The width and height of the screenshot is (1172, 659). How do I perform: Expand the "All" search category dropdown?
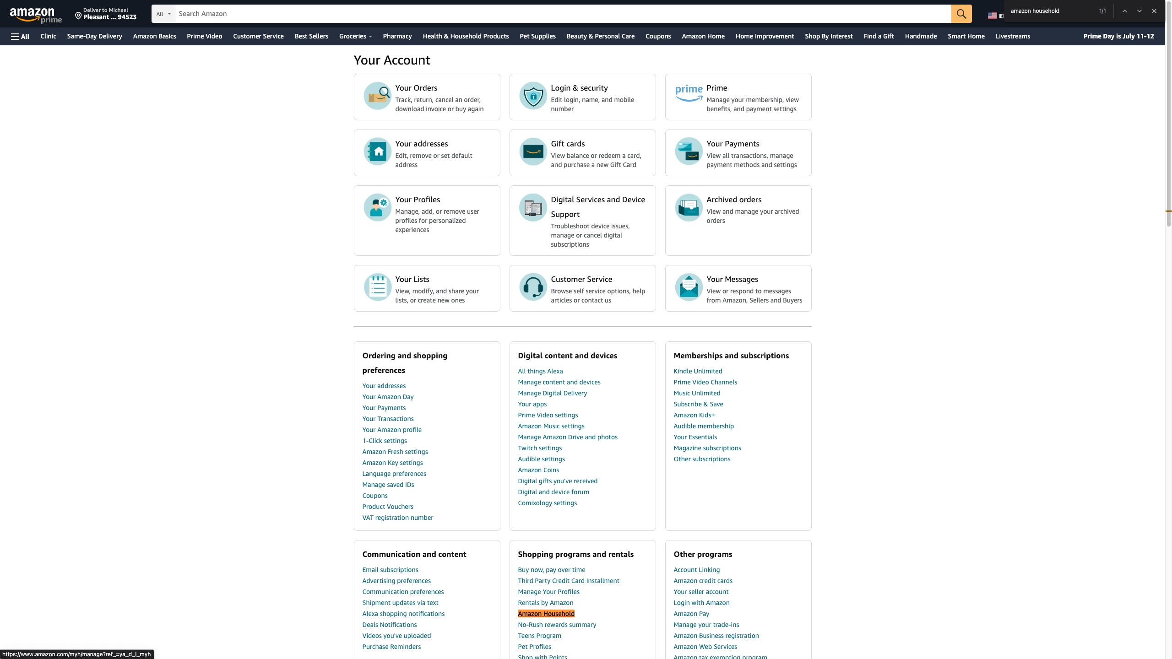tap(163, 14)
